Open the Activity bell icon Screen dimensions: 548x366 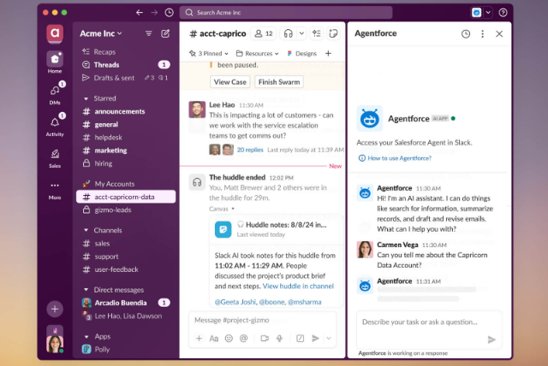click(x=55, y=125)
